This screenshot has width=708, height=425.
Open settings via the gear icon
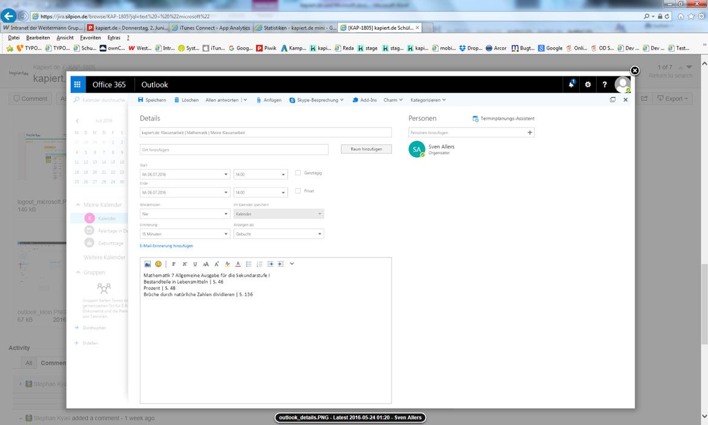588,85
